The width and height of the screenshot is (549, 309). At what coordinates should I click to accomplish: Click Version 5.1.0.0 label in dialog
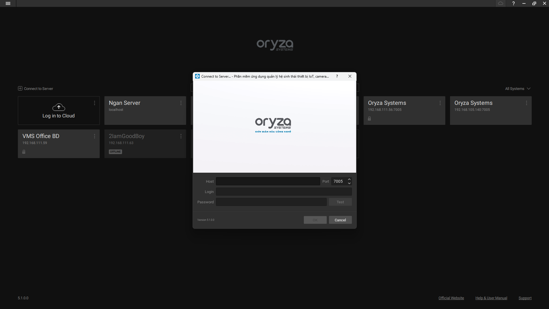click(x=206, y=220)
